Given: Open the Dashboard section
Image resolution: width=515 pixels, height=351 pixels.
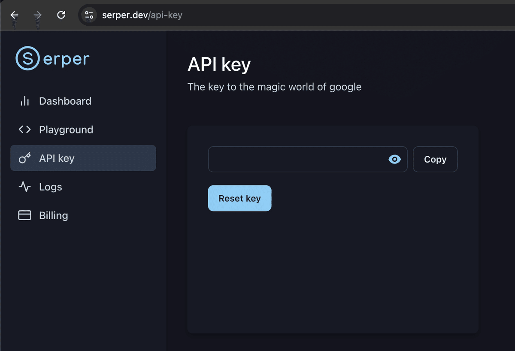Looking at the screenshot, I should tap(65, 101).
